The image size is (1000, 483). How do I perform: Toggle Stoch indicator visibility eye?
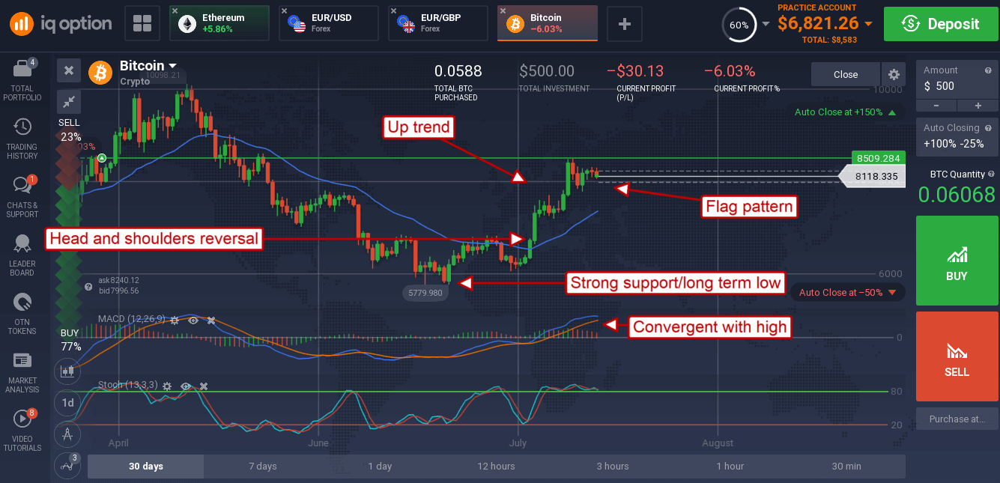pyautogui.click(x=185, y=386)
